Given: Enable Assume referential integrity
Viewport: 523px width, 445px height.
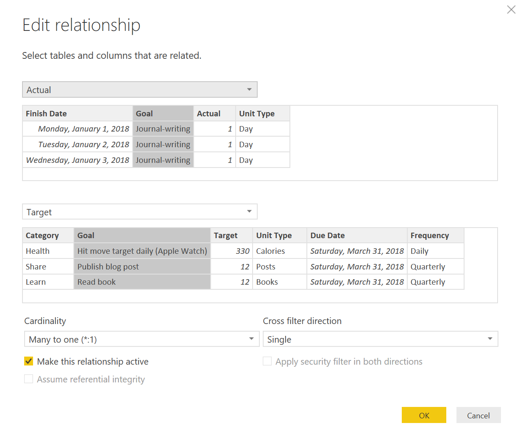Looking at the screenshot, I should [x=28, y=379].
